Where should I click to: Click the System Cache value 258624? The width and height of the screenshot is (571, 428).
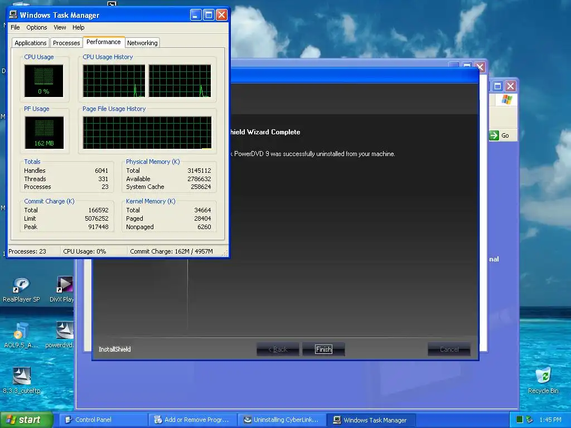[201, 187]
